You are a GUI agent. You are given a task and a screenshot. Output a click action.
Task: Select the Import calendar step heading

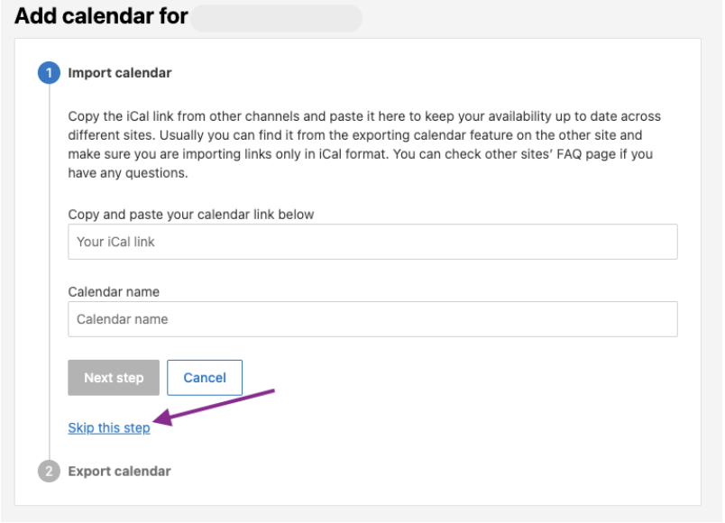[120, 73]
